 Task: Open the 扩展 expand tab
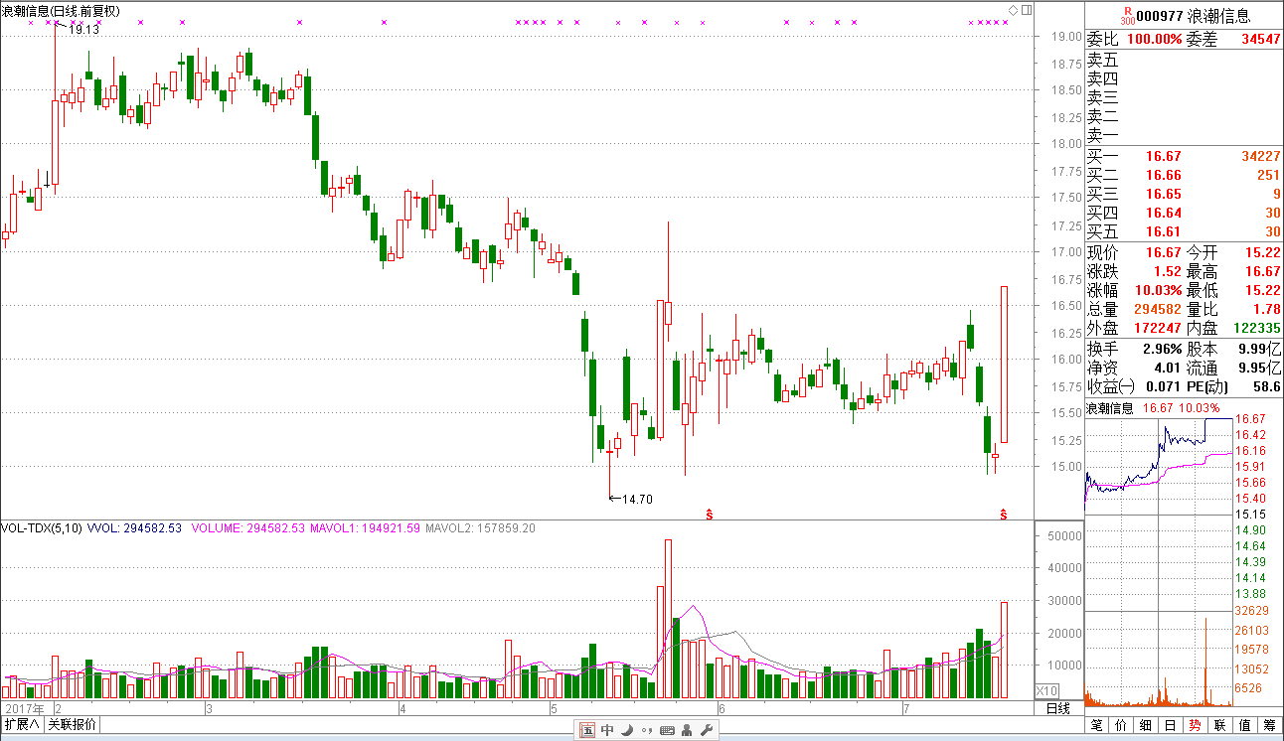pyautogui.click(x=21, y=725)
